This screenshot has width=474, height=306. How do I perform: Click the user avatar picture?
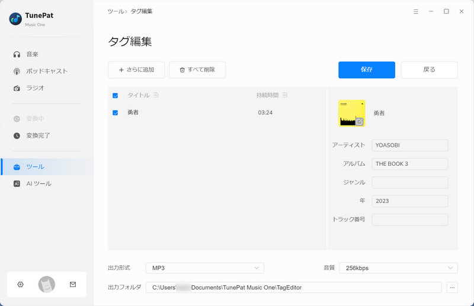click(47, 284)
